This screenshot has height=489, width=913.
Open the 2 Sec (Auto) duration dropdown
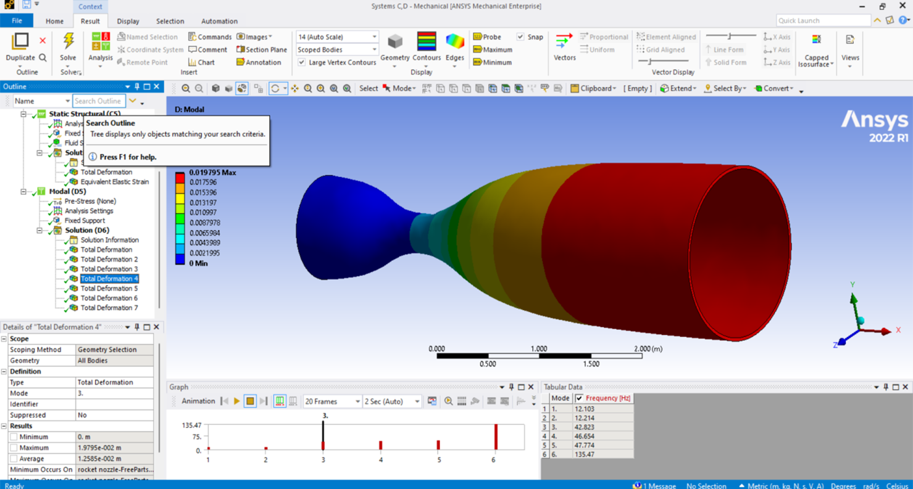coord(392,401)
